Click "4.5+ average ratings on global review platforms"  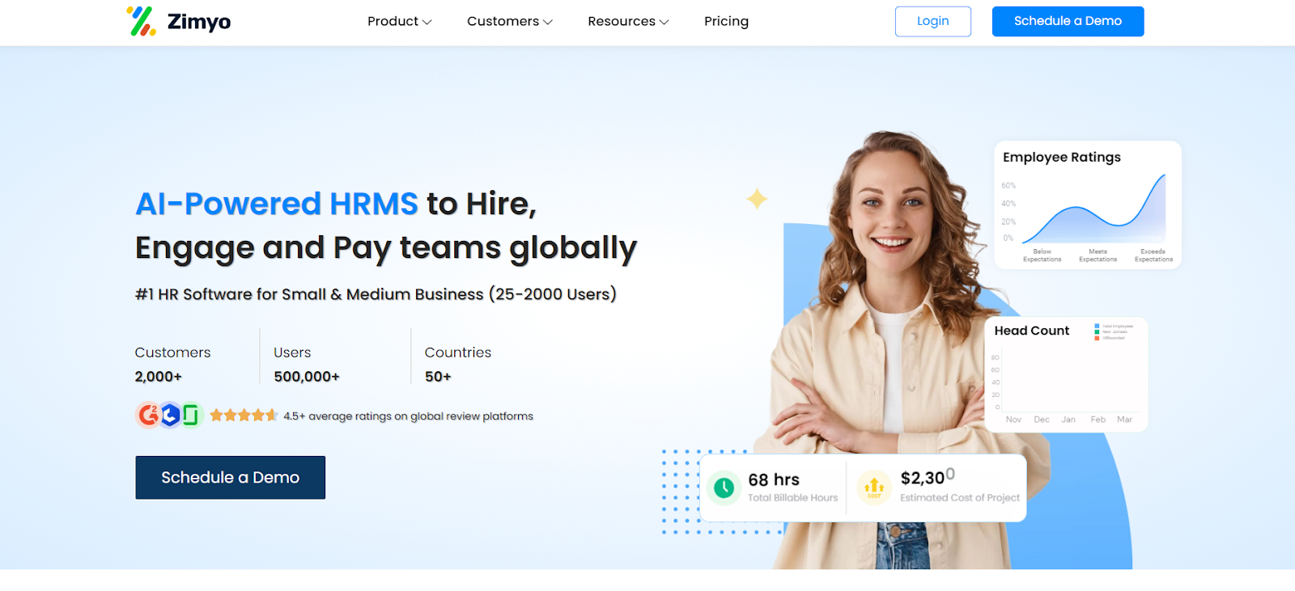click(x=408, y=416)
